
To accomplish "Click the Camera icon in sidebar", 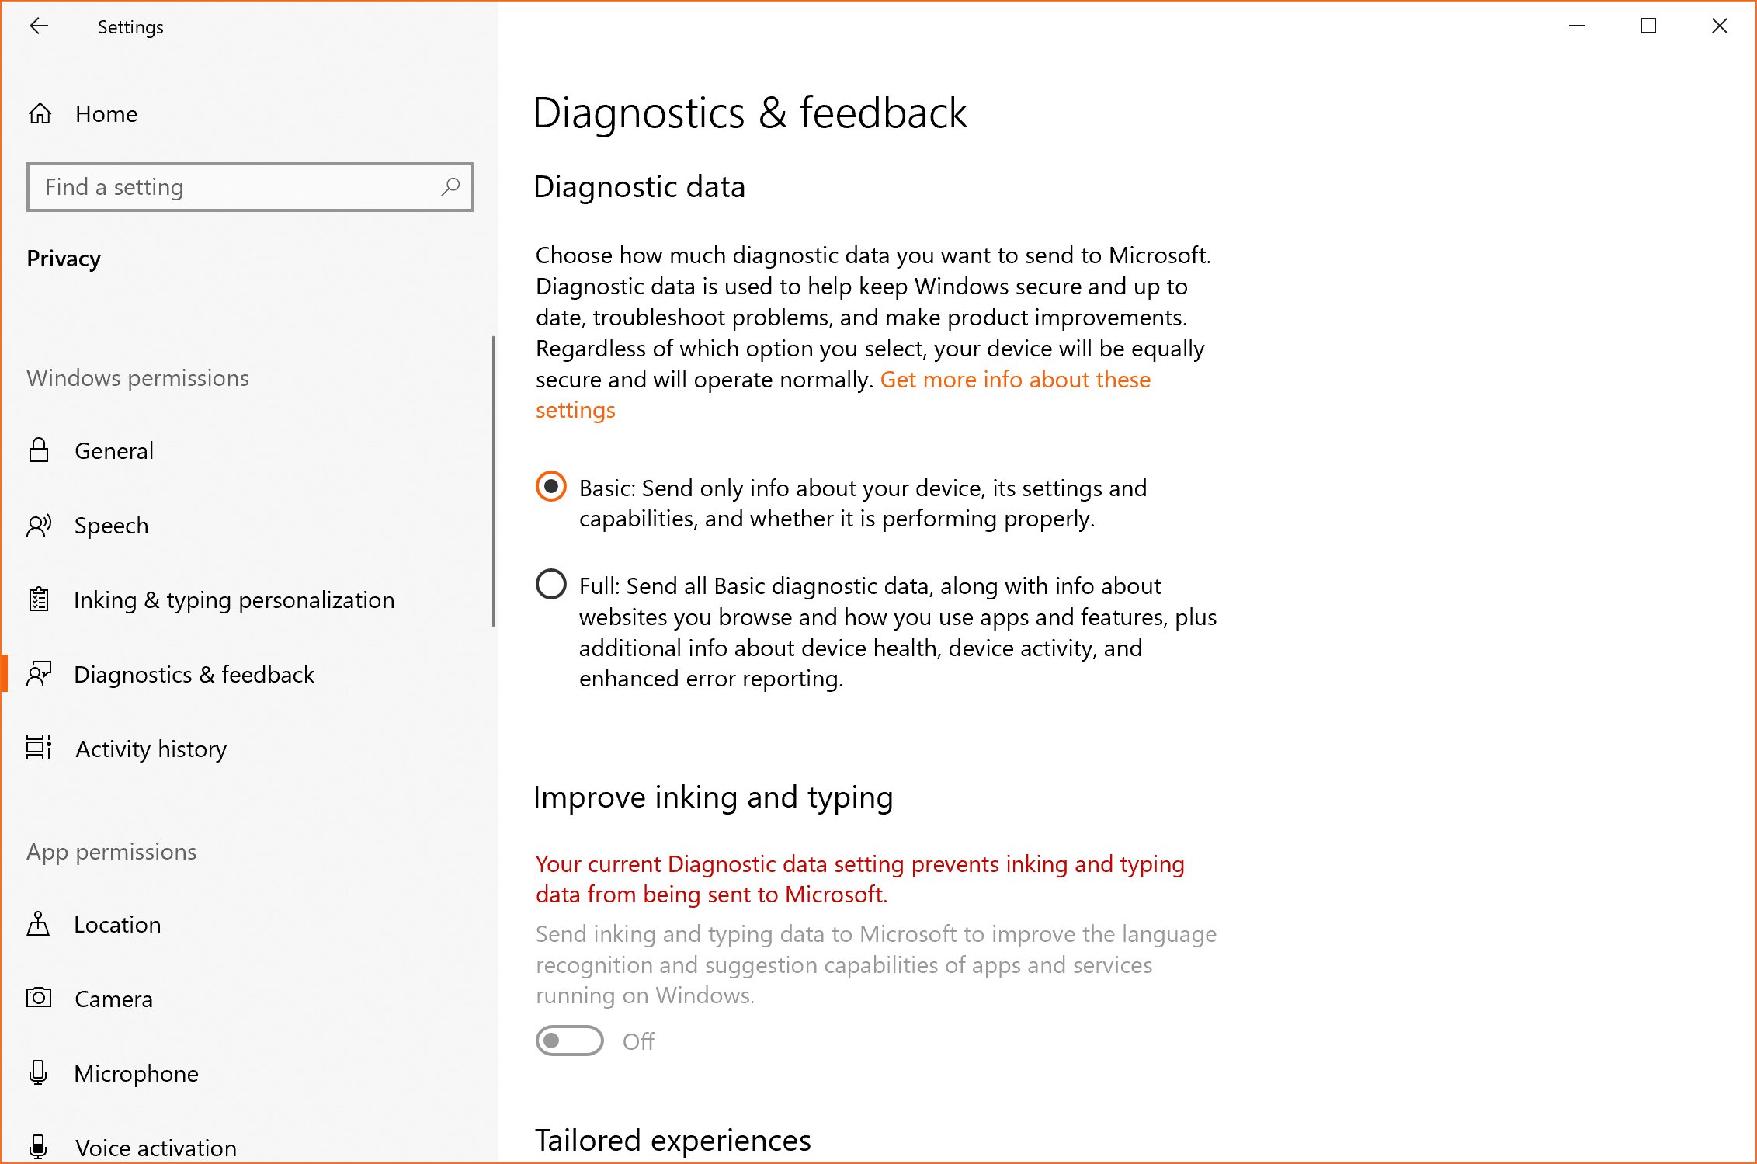I will pos(39,998).
